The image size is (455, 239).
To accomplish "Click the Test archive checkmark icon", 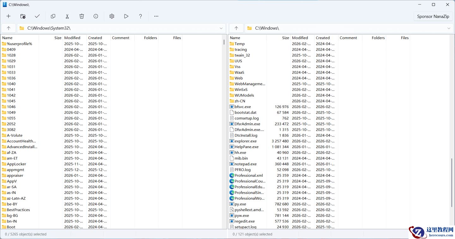I will click(37, 16).
